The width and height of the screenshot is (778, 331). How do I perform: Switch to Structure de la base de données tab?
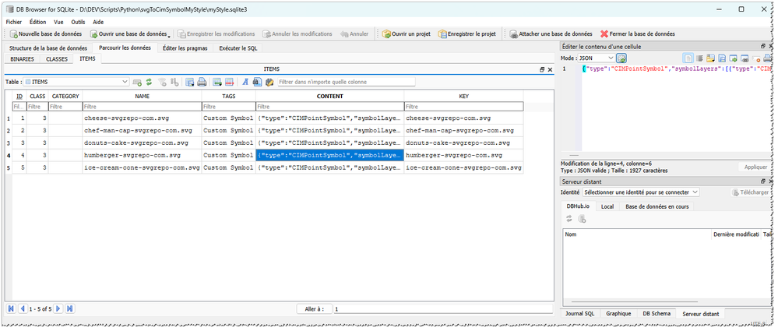coord(48,48)
